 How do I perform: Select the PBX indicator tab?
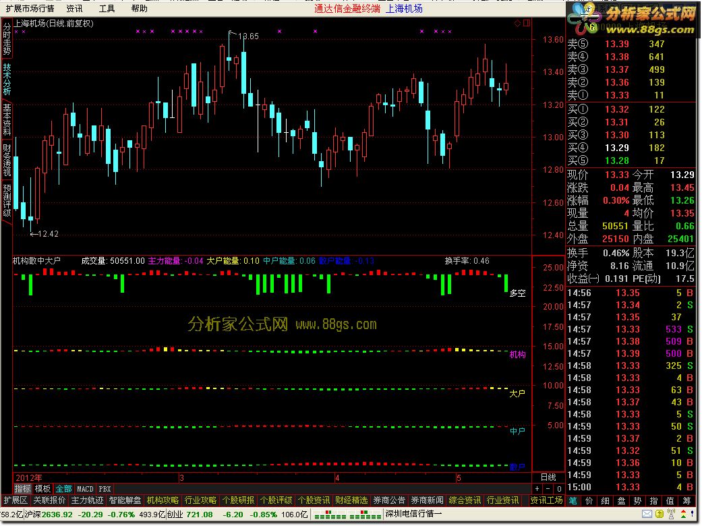(105, 489)
